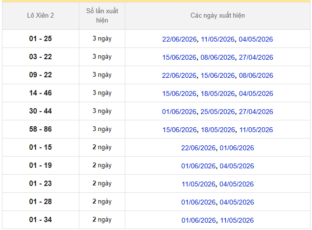Follow the 04/05/2026 date in row 01 - 19
Screen dimensions: 312x230
coord(237,166)
